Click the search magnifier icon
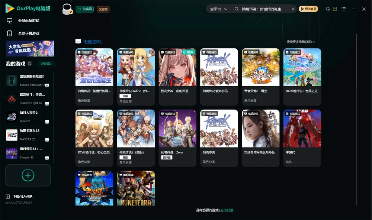The width and height of the screenshot is (372, 220). pyautogui.click(x=237, y=9)
